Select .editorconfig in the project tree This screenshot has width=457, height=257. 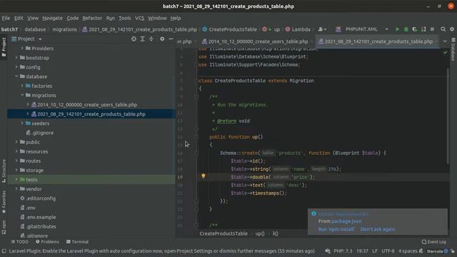41,198
